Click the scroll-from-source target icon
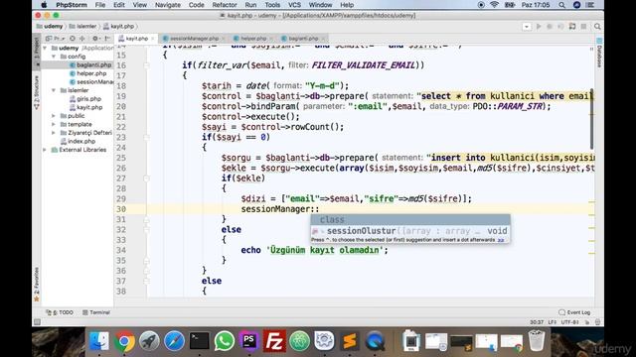This screenshot has width=636, height=357. (x=73, y=38)
